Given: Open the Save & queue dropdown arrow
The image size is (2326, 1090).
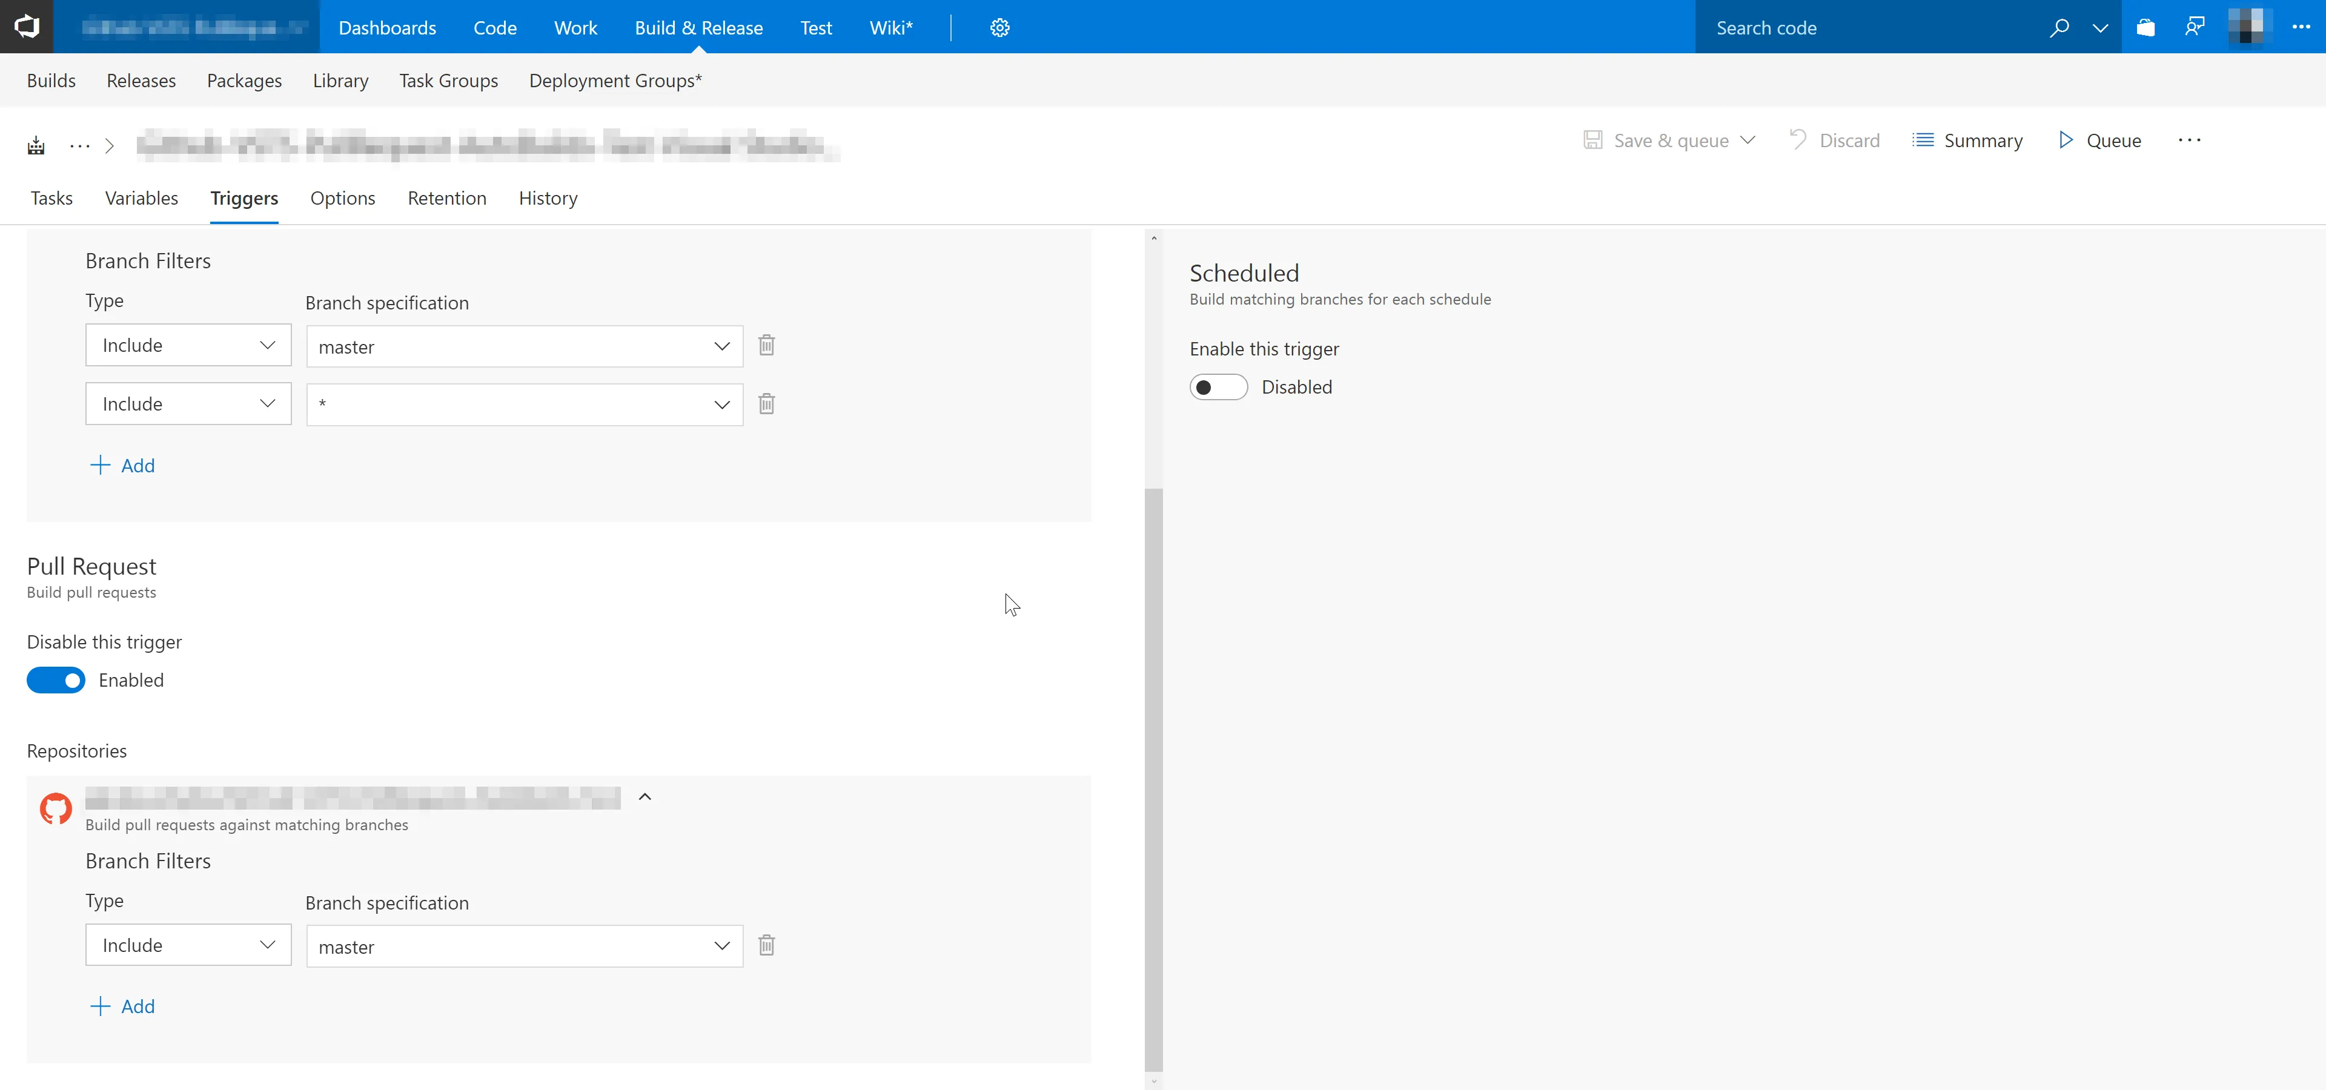Looking at the screenshot, I should coord(1748,140).
